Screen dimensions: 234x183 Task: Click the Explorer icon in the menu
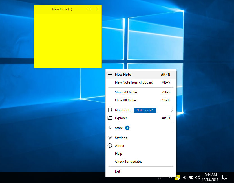tap(110, 118)
